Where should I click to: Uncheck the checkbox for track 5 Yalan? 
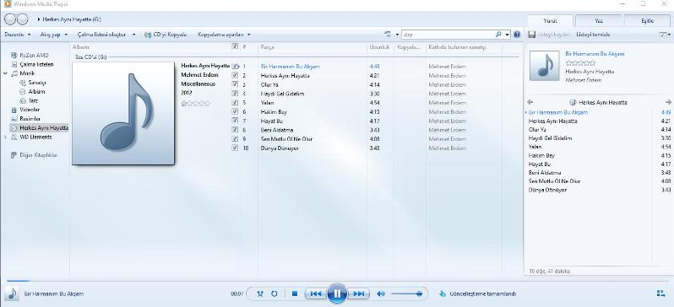tap(235, 103)
